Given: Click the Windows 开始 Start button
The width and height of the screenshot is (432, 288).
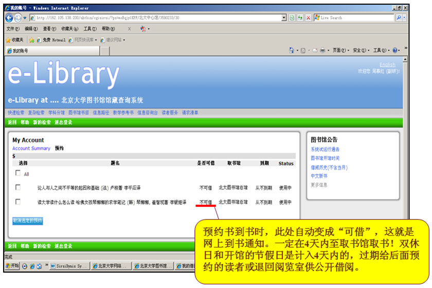Looking at the screenshot, I should point(12,266).
